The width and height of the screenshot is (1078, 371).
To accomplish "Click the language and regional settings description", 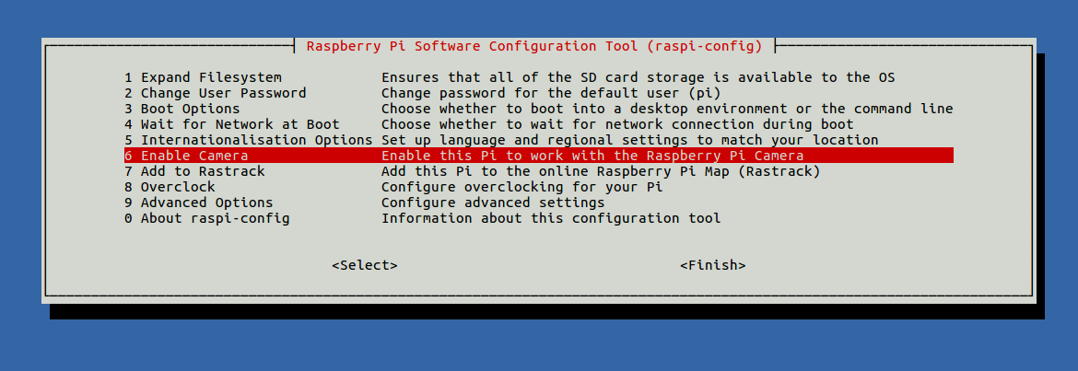I will coord(629,139).
